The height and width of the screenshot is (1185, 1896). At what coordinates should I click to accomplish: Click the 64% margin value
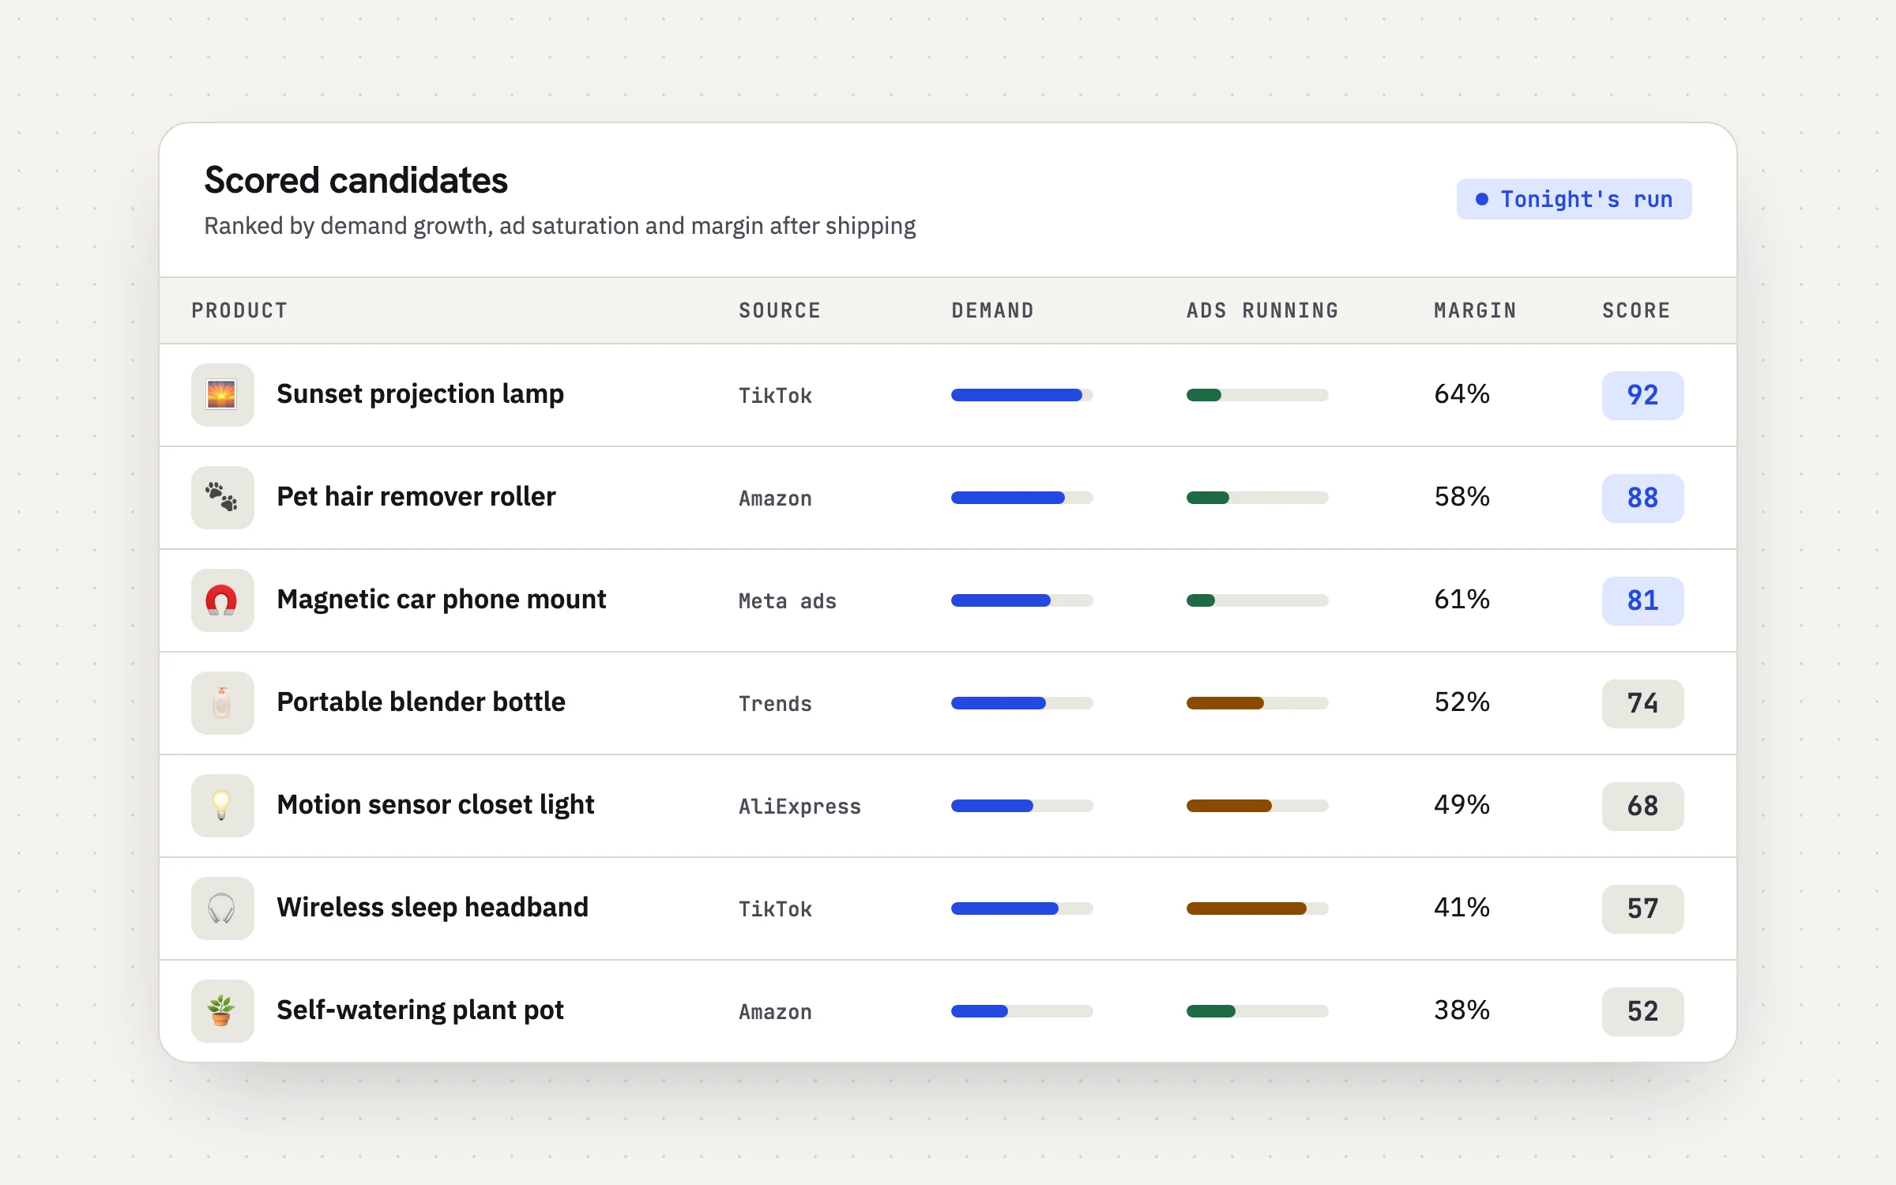(x=1461, y=394)
